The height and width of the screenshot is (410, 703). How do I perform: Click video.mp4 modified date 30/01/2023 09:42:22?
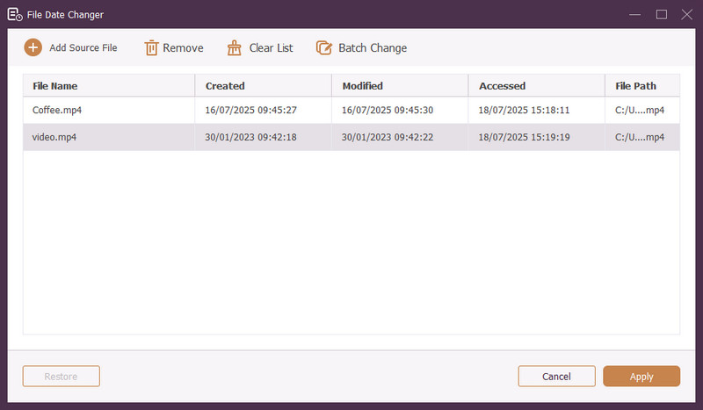(x=388, y=137)
